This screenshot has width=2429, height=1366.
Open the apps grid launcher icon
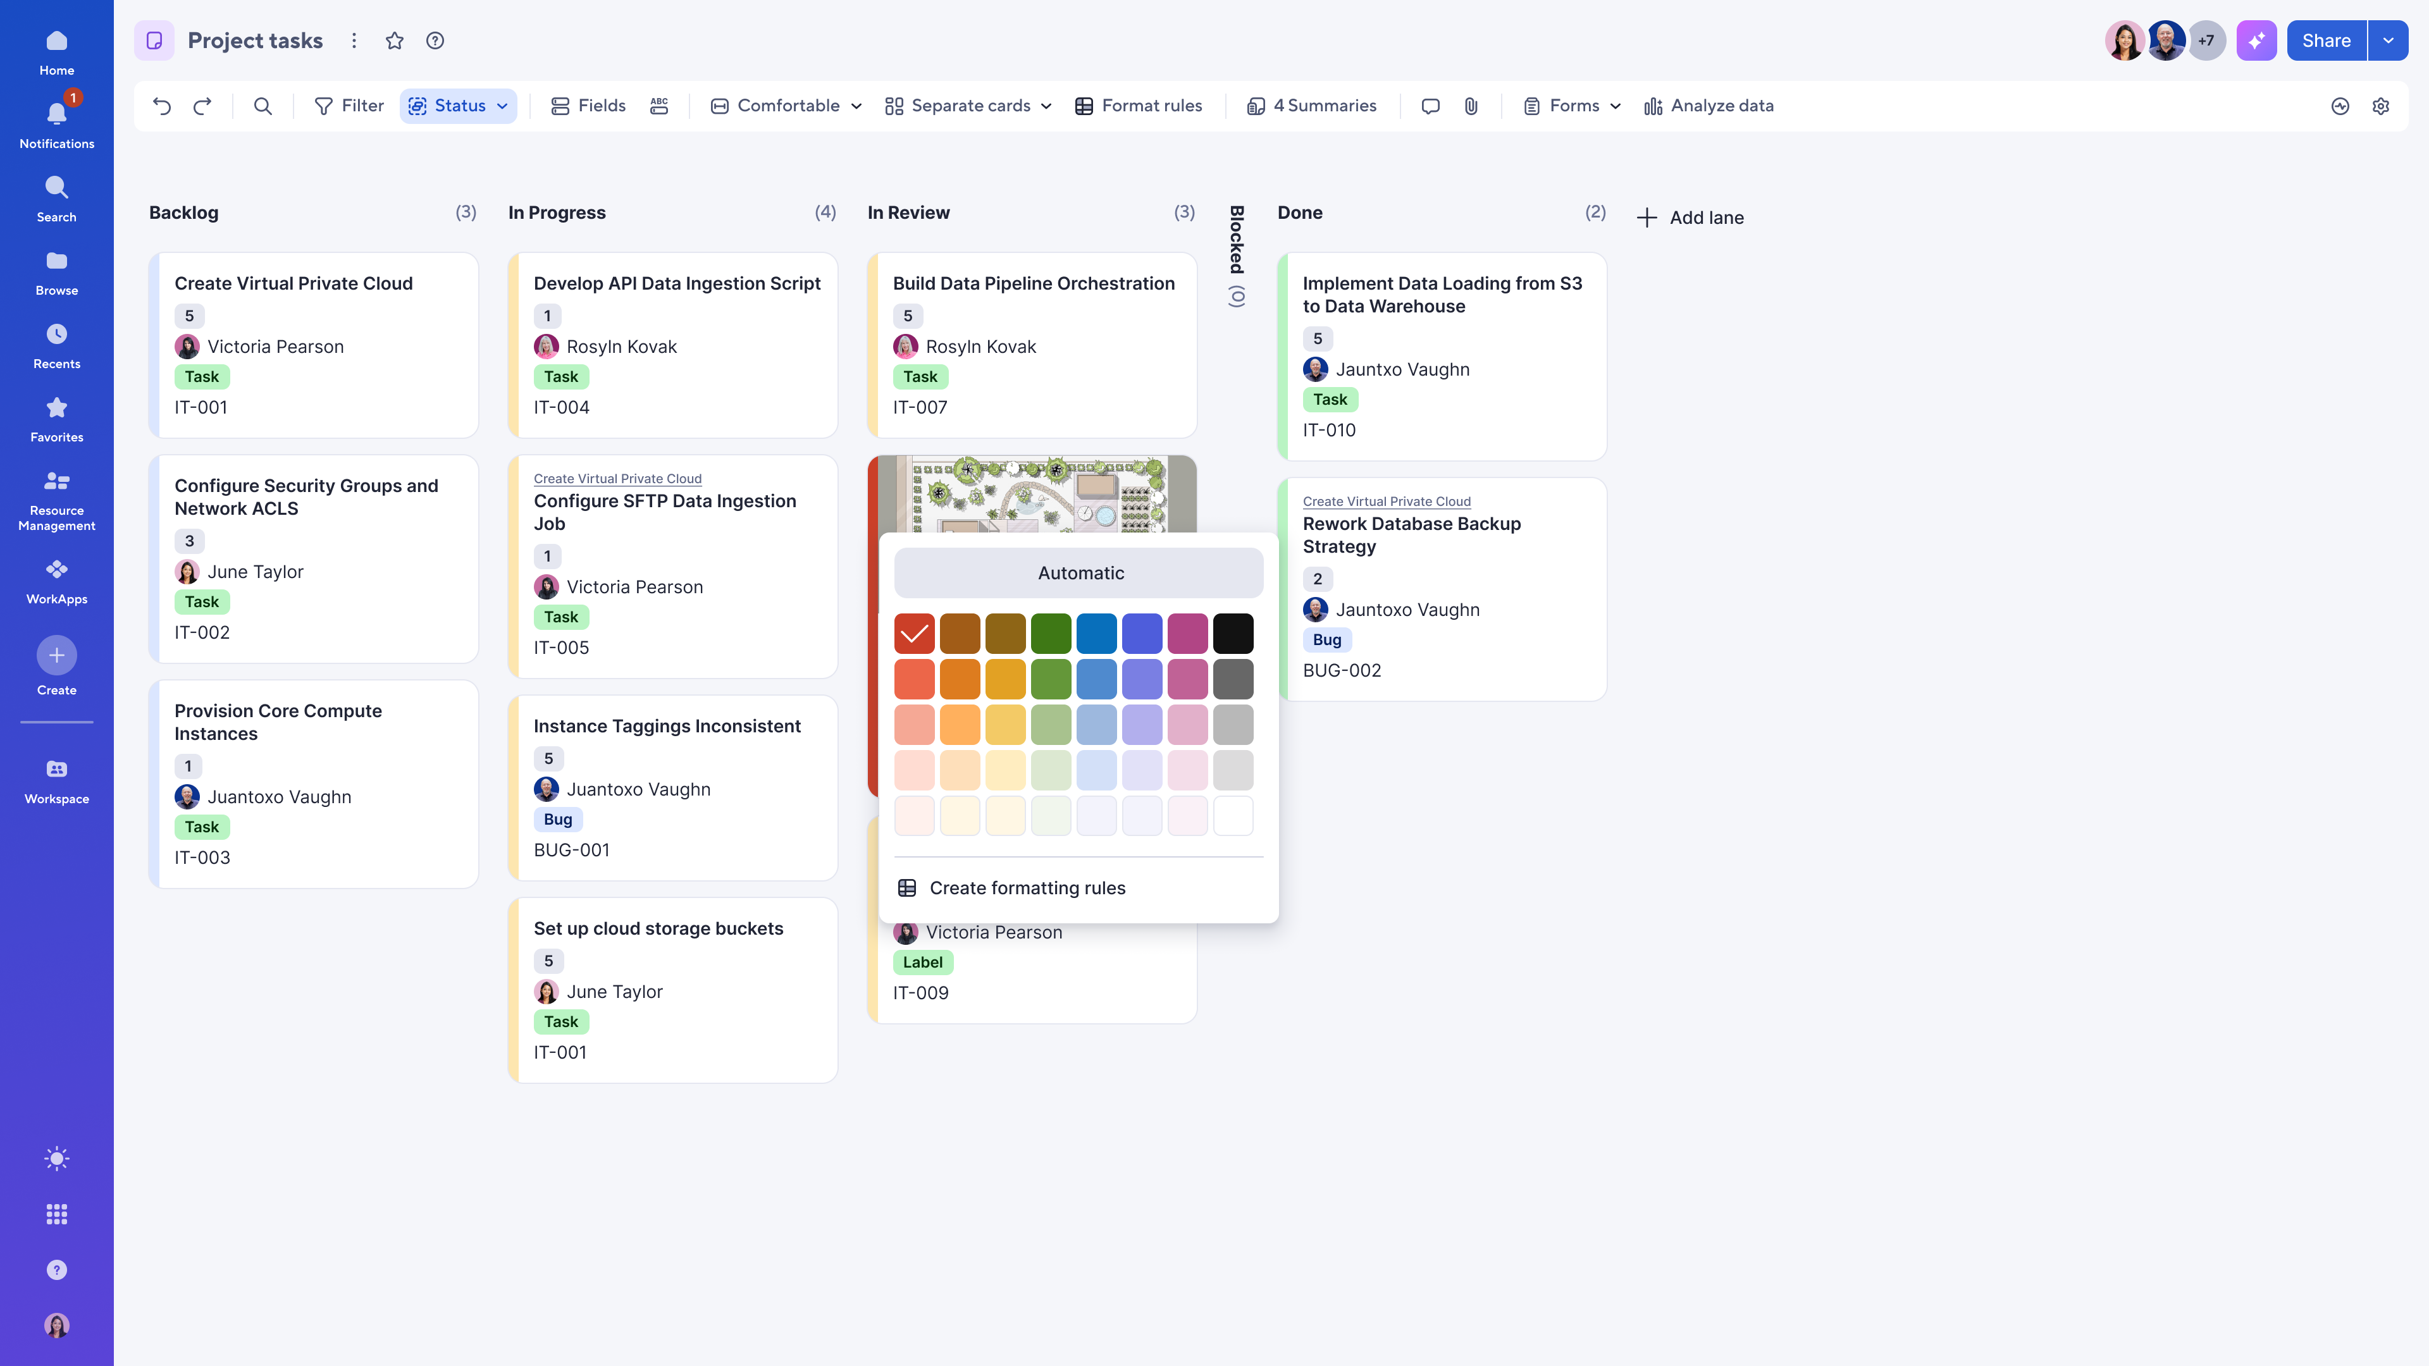[x=56, y=1214]
